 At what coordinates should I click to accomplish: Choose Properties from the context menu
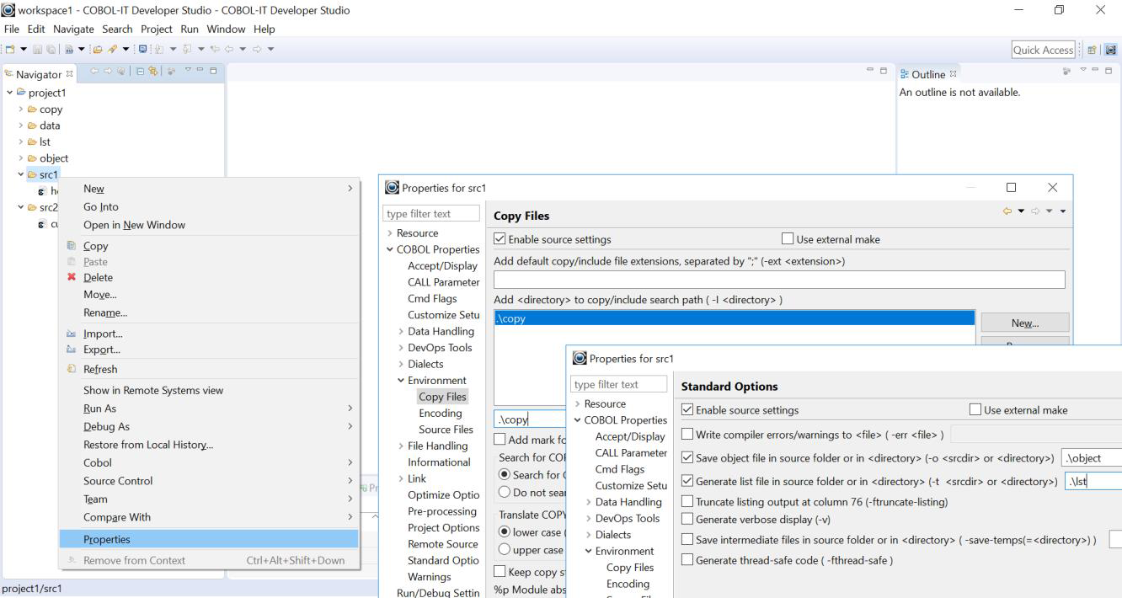106,539
